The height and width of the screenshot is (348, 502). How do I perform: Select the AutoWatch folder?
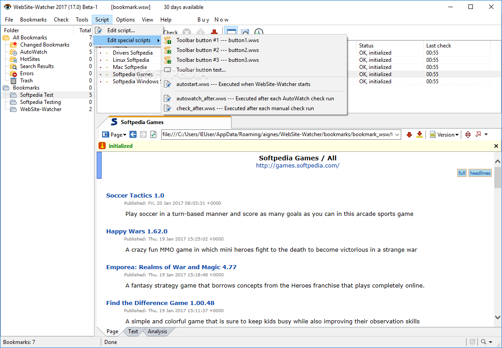pyautogui.click(x=33, y=52)
